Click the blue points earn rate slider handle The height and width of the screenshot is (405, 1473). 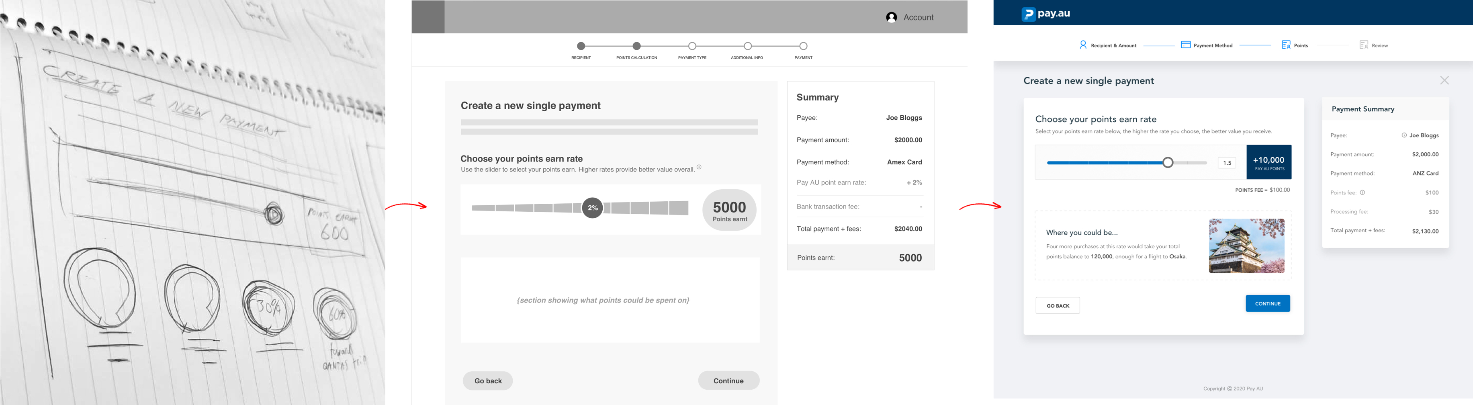1168,163
